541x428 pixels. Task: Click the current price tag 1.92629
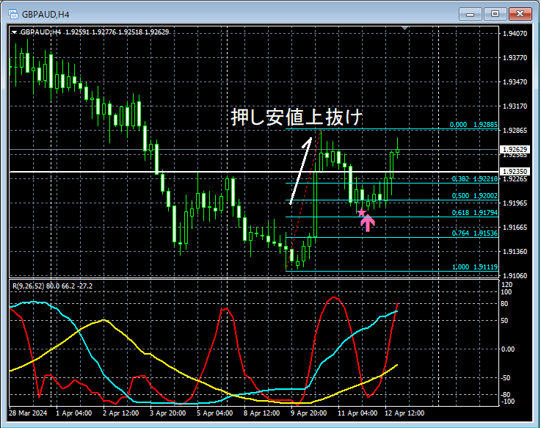[x=515, y=150]
